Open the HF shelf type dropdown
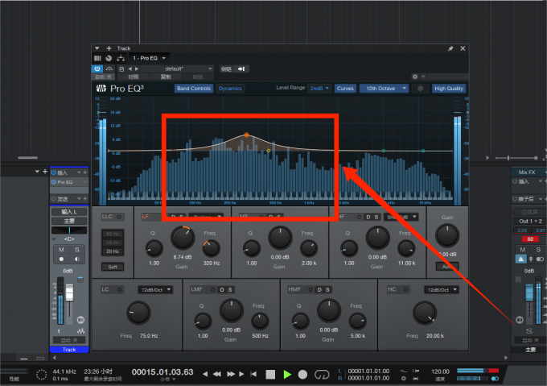The width and height of the screenshot is (547, 386). 401,217
